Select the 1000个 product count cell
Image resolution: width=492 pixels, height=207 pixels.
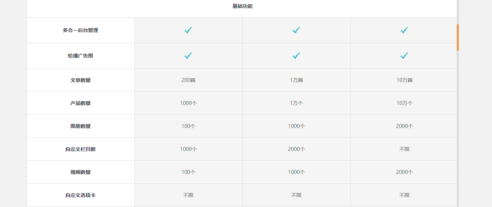188,103
